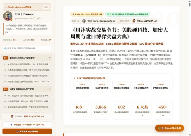The width and height of the screenshot is (191, 136).
Task: Open chapter 04 美股核心标的实盘战绩全复盘
Action: 27,81
